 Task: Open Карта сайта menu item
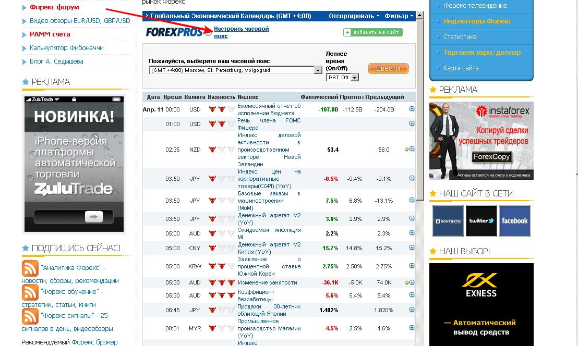461,68
